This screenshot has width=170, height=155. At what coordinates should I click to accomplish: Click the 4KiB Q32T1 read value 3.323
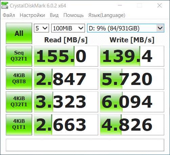pos(66,102)
